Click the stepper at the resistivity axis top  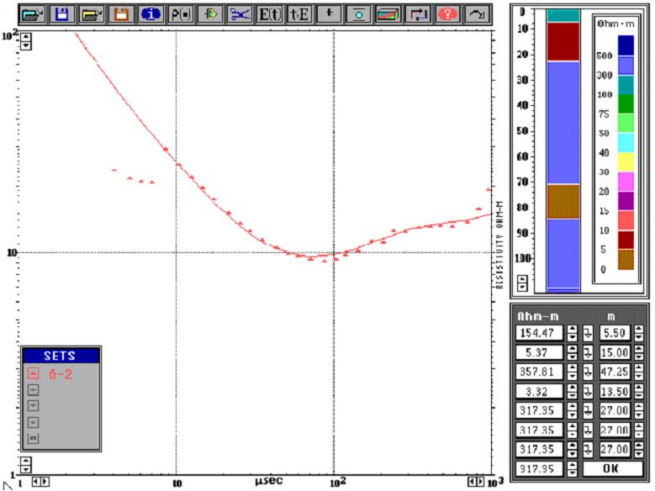[x=25, y=41]
